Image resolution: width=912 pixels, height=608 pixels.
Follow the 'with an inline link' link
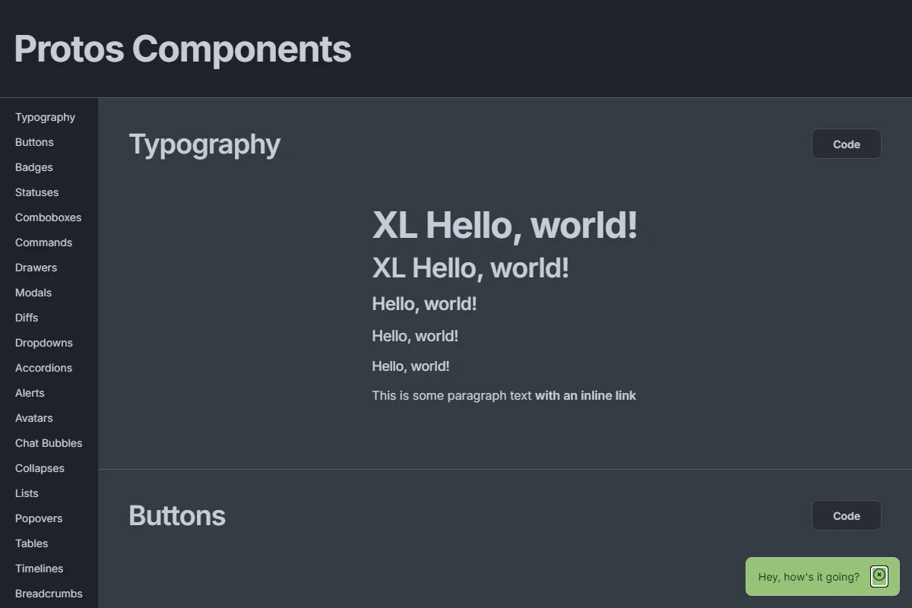(x=585, y=395)
